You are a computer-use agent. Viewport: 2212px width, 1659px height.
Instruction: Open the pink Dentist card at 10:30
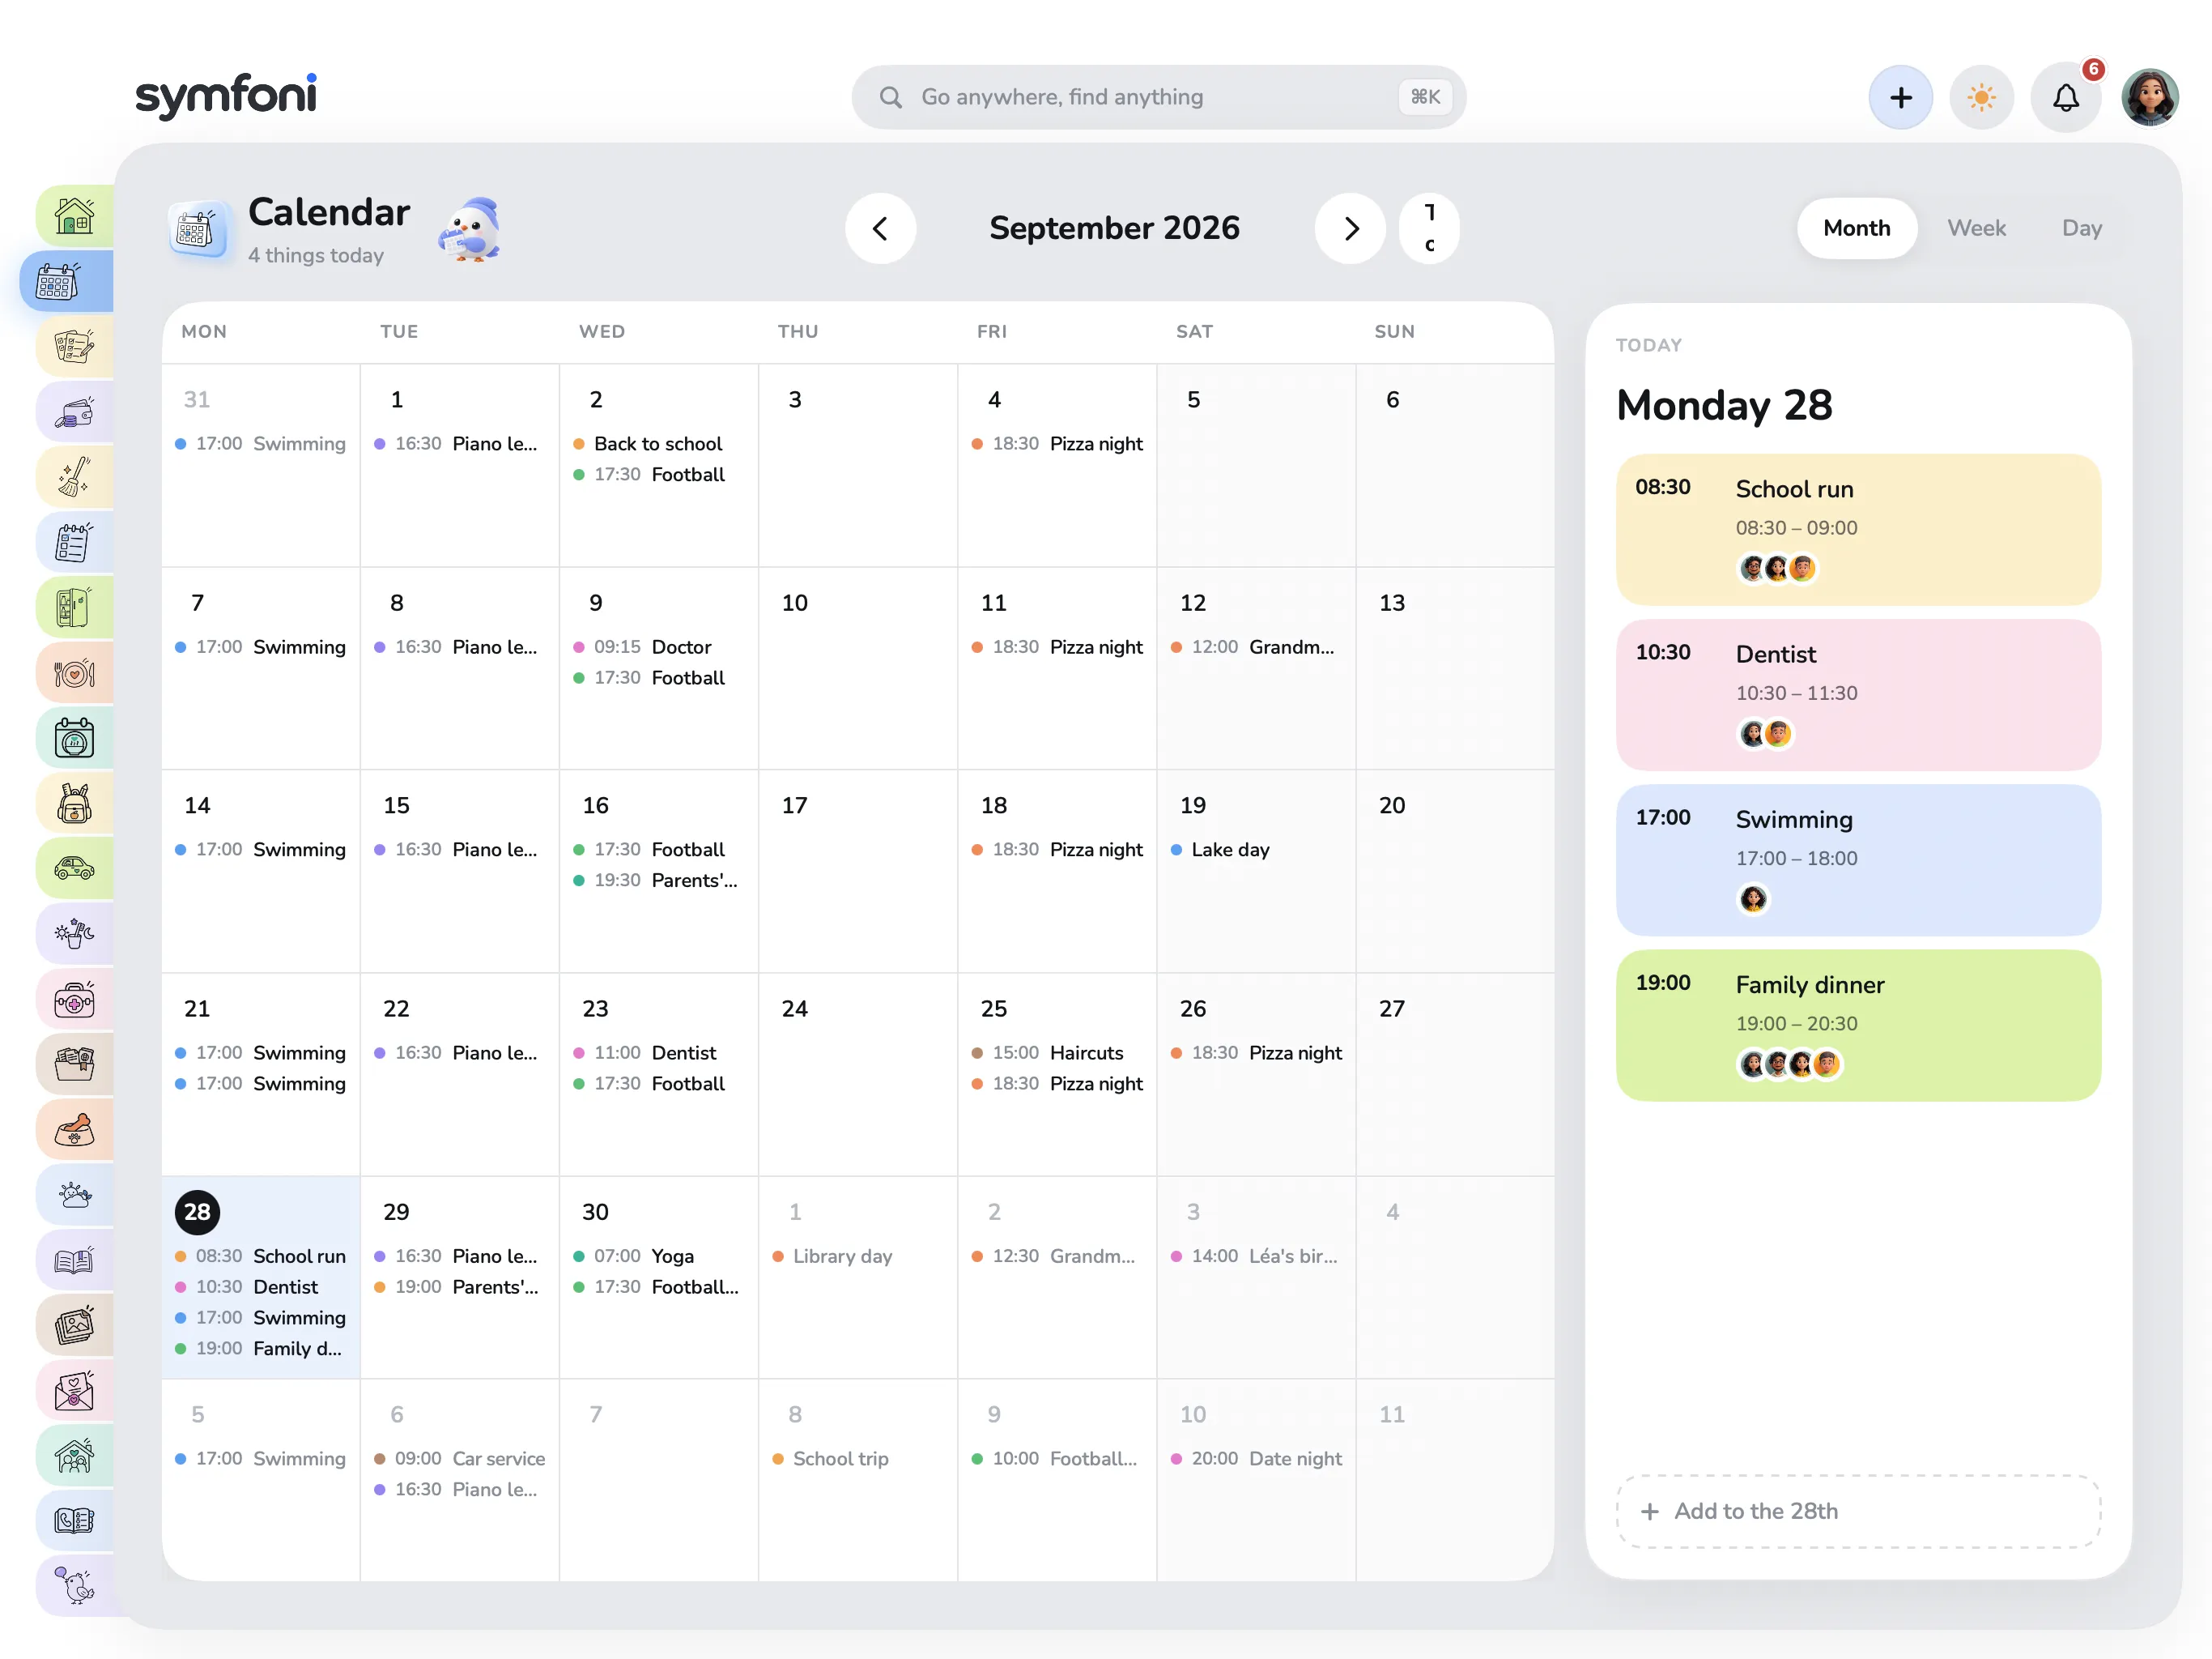click(1858, 694)
